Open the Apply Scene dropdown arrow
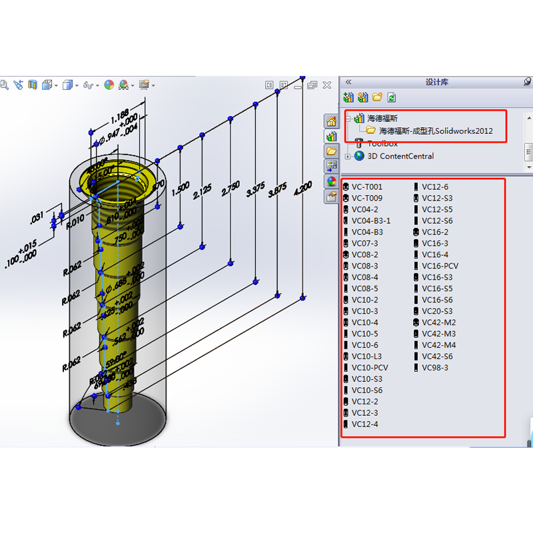The width and height of the screenshot is (533, 533). 131,85
